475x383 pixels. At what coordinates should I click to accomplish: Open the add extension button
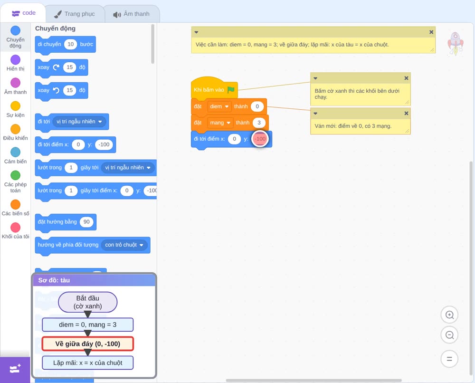click(15, 369)
